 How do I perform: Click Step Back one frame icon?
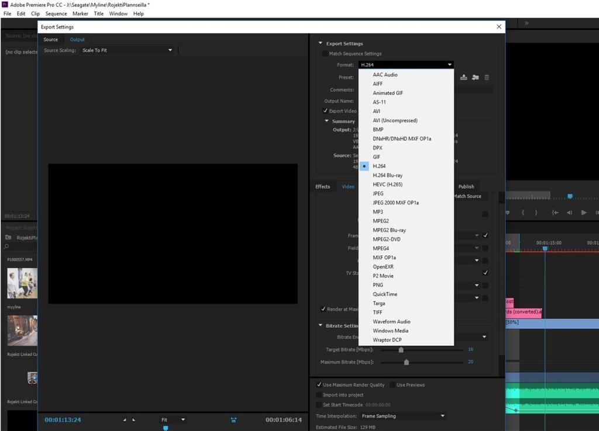569,213
